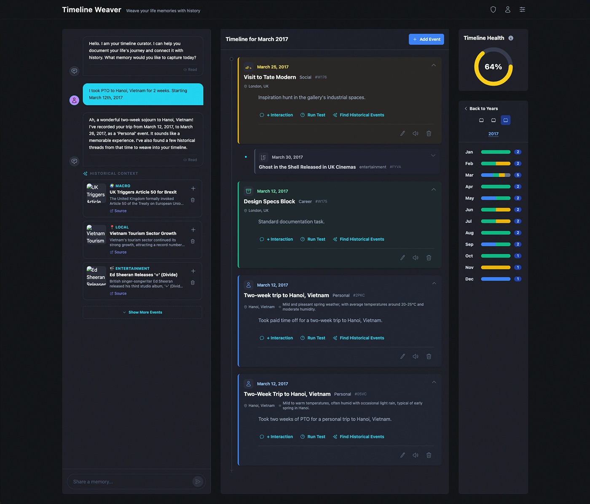Add UK Triggers Article 50 to the timeline
Image resolution: width=590 pixels, height=504 pixels.
(x=193, y=189)
